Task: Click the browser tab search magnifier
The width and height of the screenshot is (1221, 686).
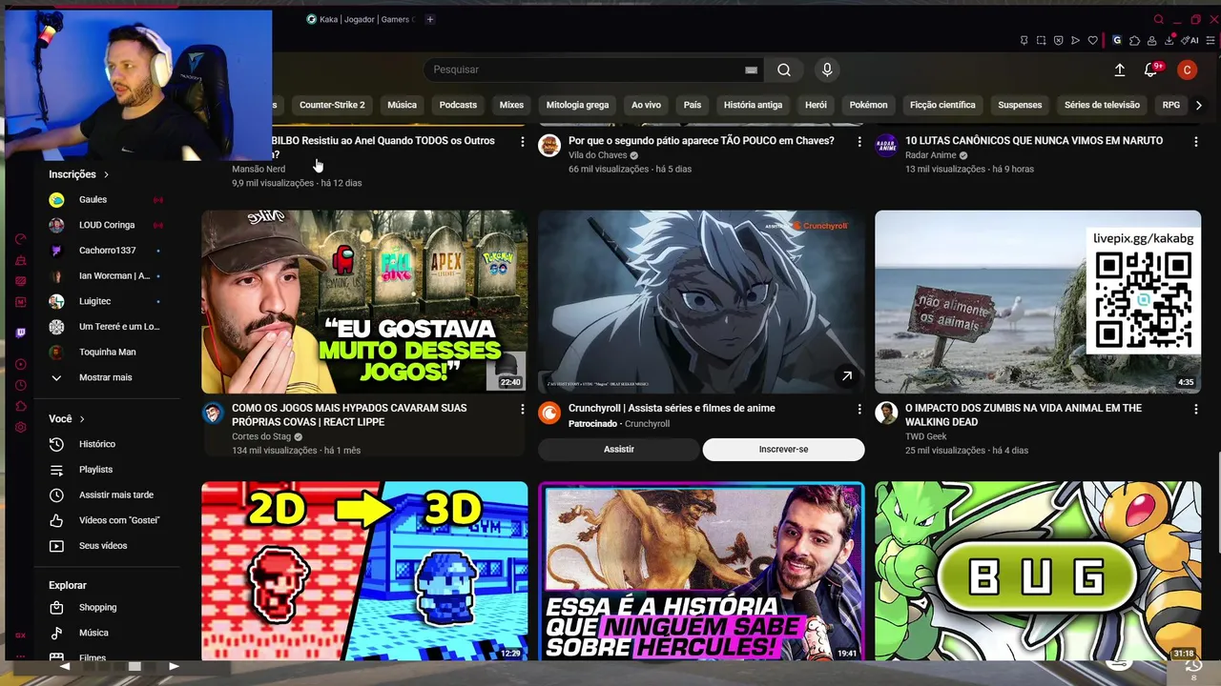Action: pos(1159,19)
